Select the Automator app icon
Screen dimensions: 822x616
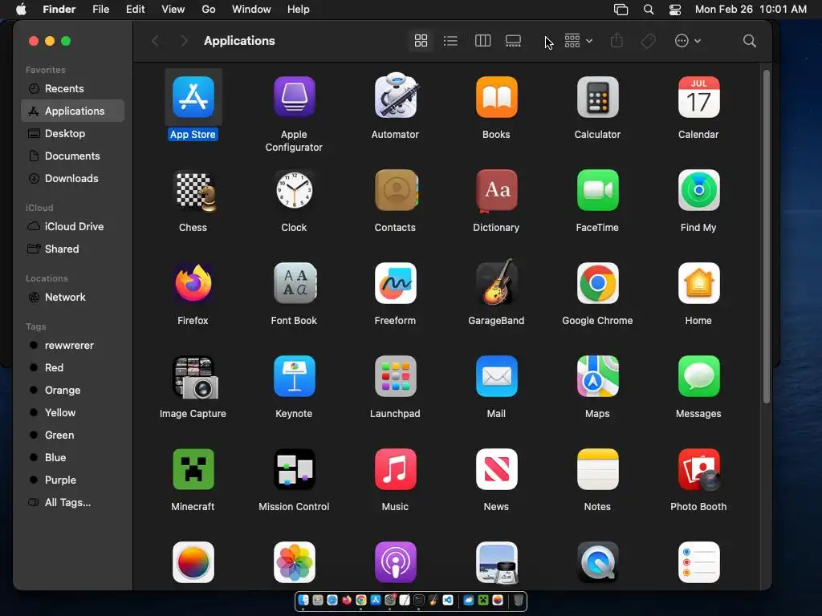point(395,96)
